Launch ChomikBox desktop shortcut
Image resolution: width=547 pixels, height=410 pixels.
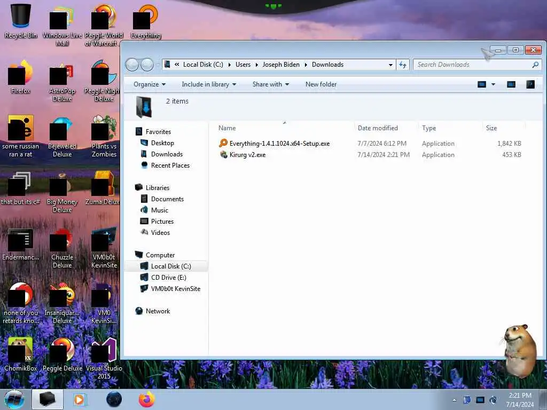[x=21, y=354]
